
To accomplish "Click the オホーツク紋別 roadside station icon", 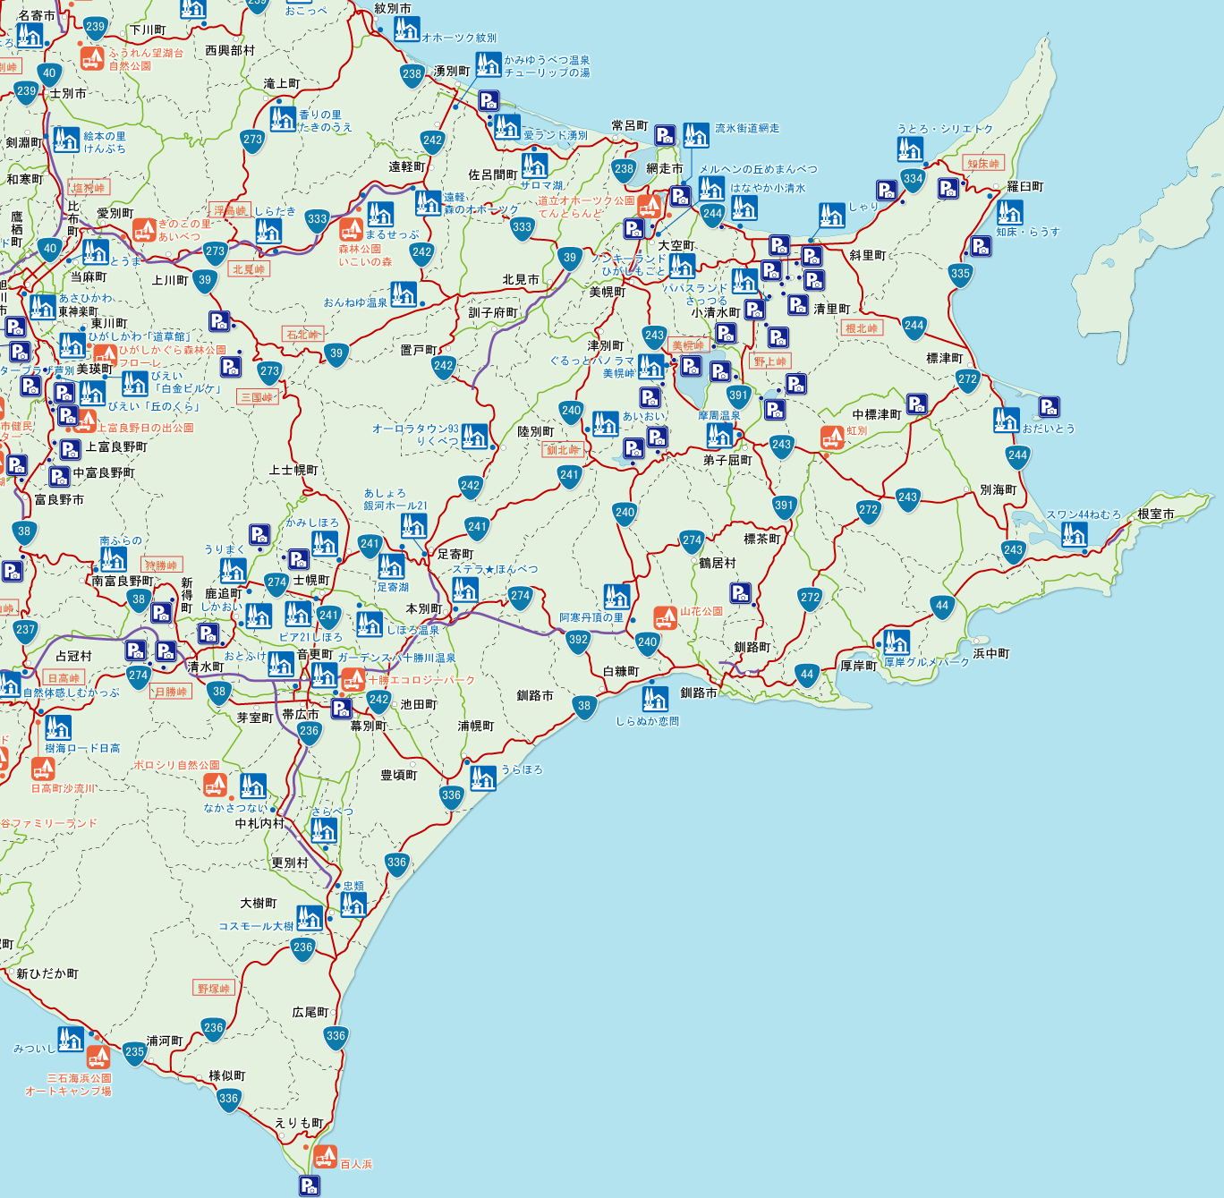I will (406, 30).
